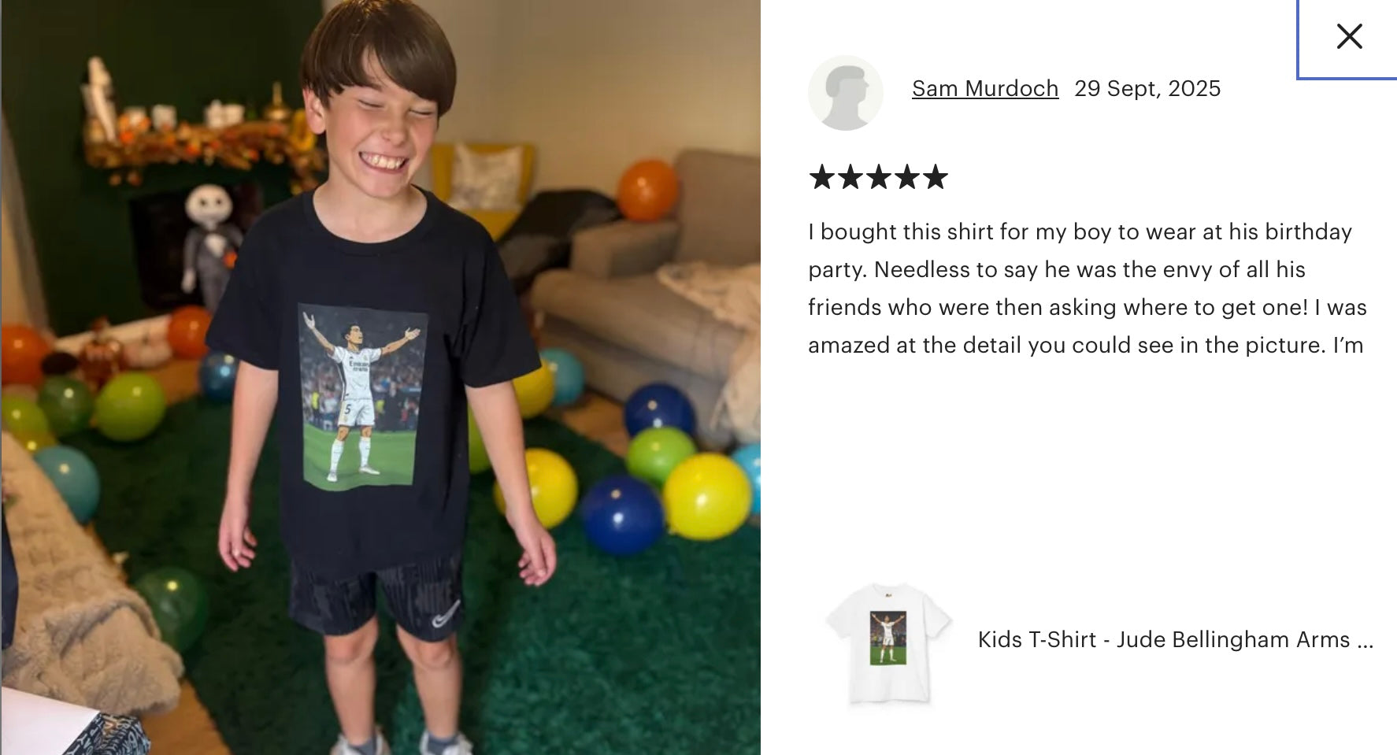The width and height of the screenshot is (1397, 755).
Task: Click the footballer print on the black shirt
Action: pyautogui.click(x=361, y=397)
